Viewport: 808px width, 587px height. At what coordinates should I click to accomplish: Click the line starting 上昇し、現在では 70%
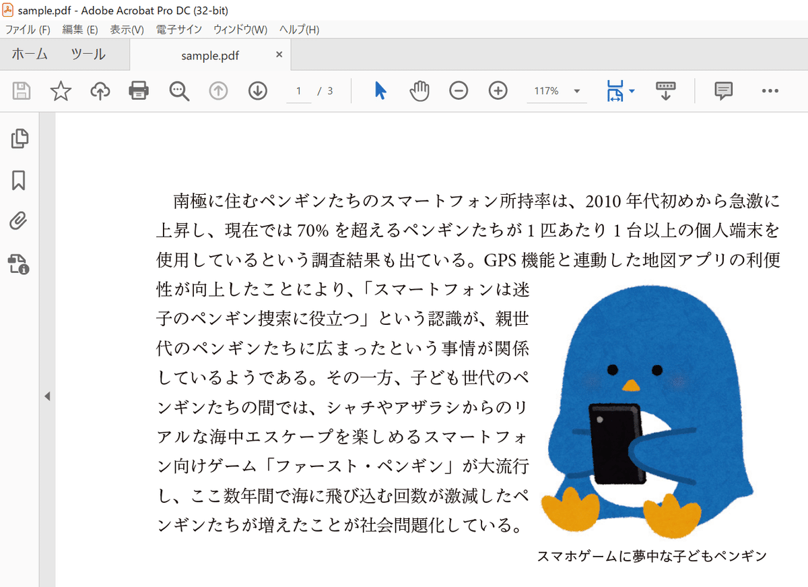pos(468,230)
